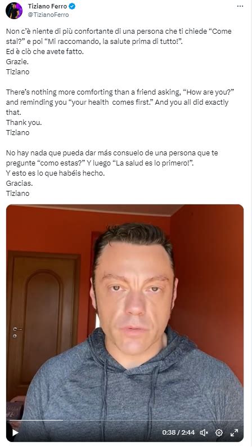This screenshot has height=447, width=252.
Task: Click the "Ed è ciò che avete fatto." line
Action: point(44,52)
